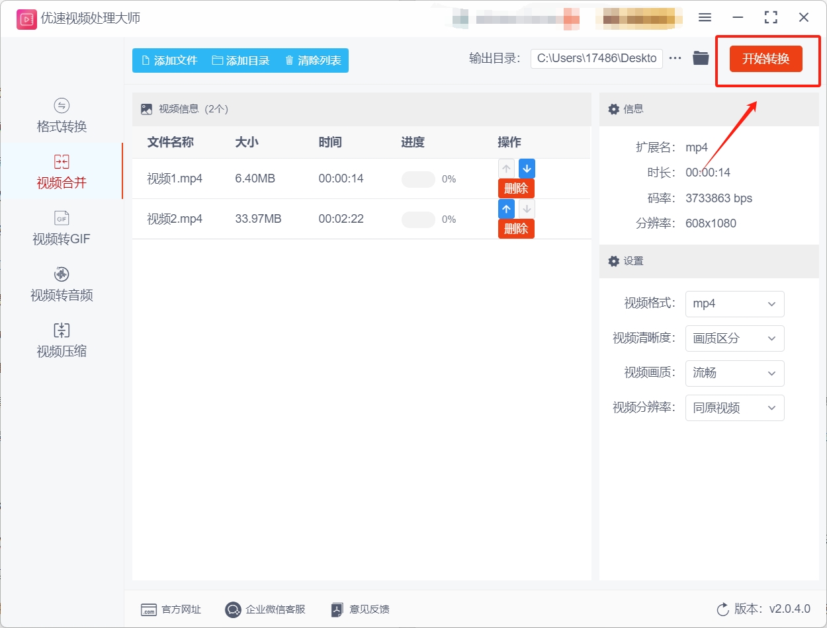
Task: Open the hamburger menu at top right
Action: tap(705, 17)
